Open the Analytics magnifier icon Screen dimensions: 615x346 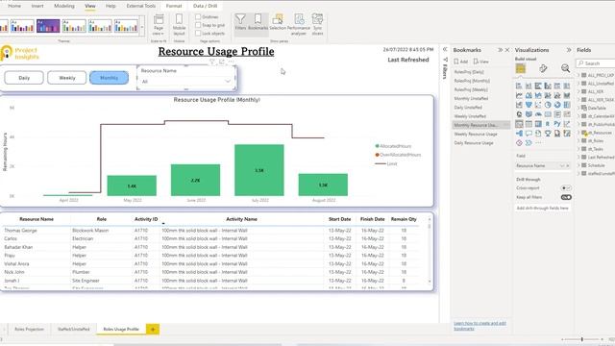565,68
